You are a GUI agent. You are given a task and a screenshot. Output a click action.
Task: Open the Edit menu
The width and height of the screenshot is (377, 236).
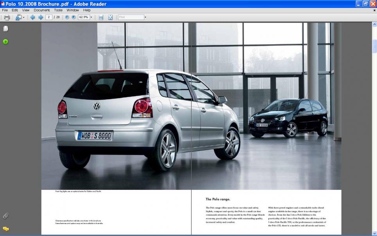pyautogui.click(x=15, y=10)
